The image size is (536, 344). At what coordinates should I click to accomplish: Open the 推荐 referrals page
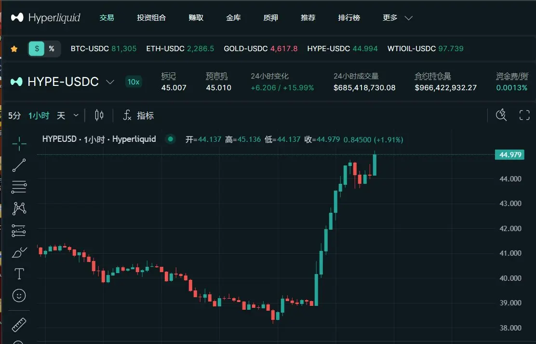coord(308,17)
